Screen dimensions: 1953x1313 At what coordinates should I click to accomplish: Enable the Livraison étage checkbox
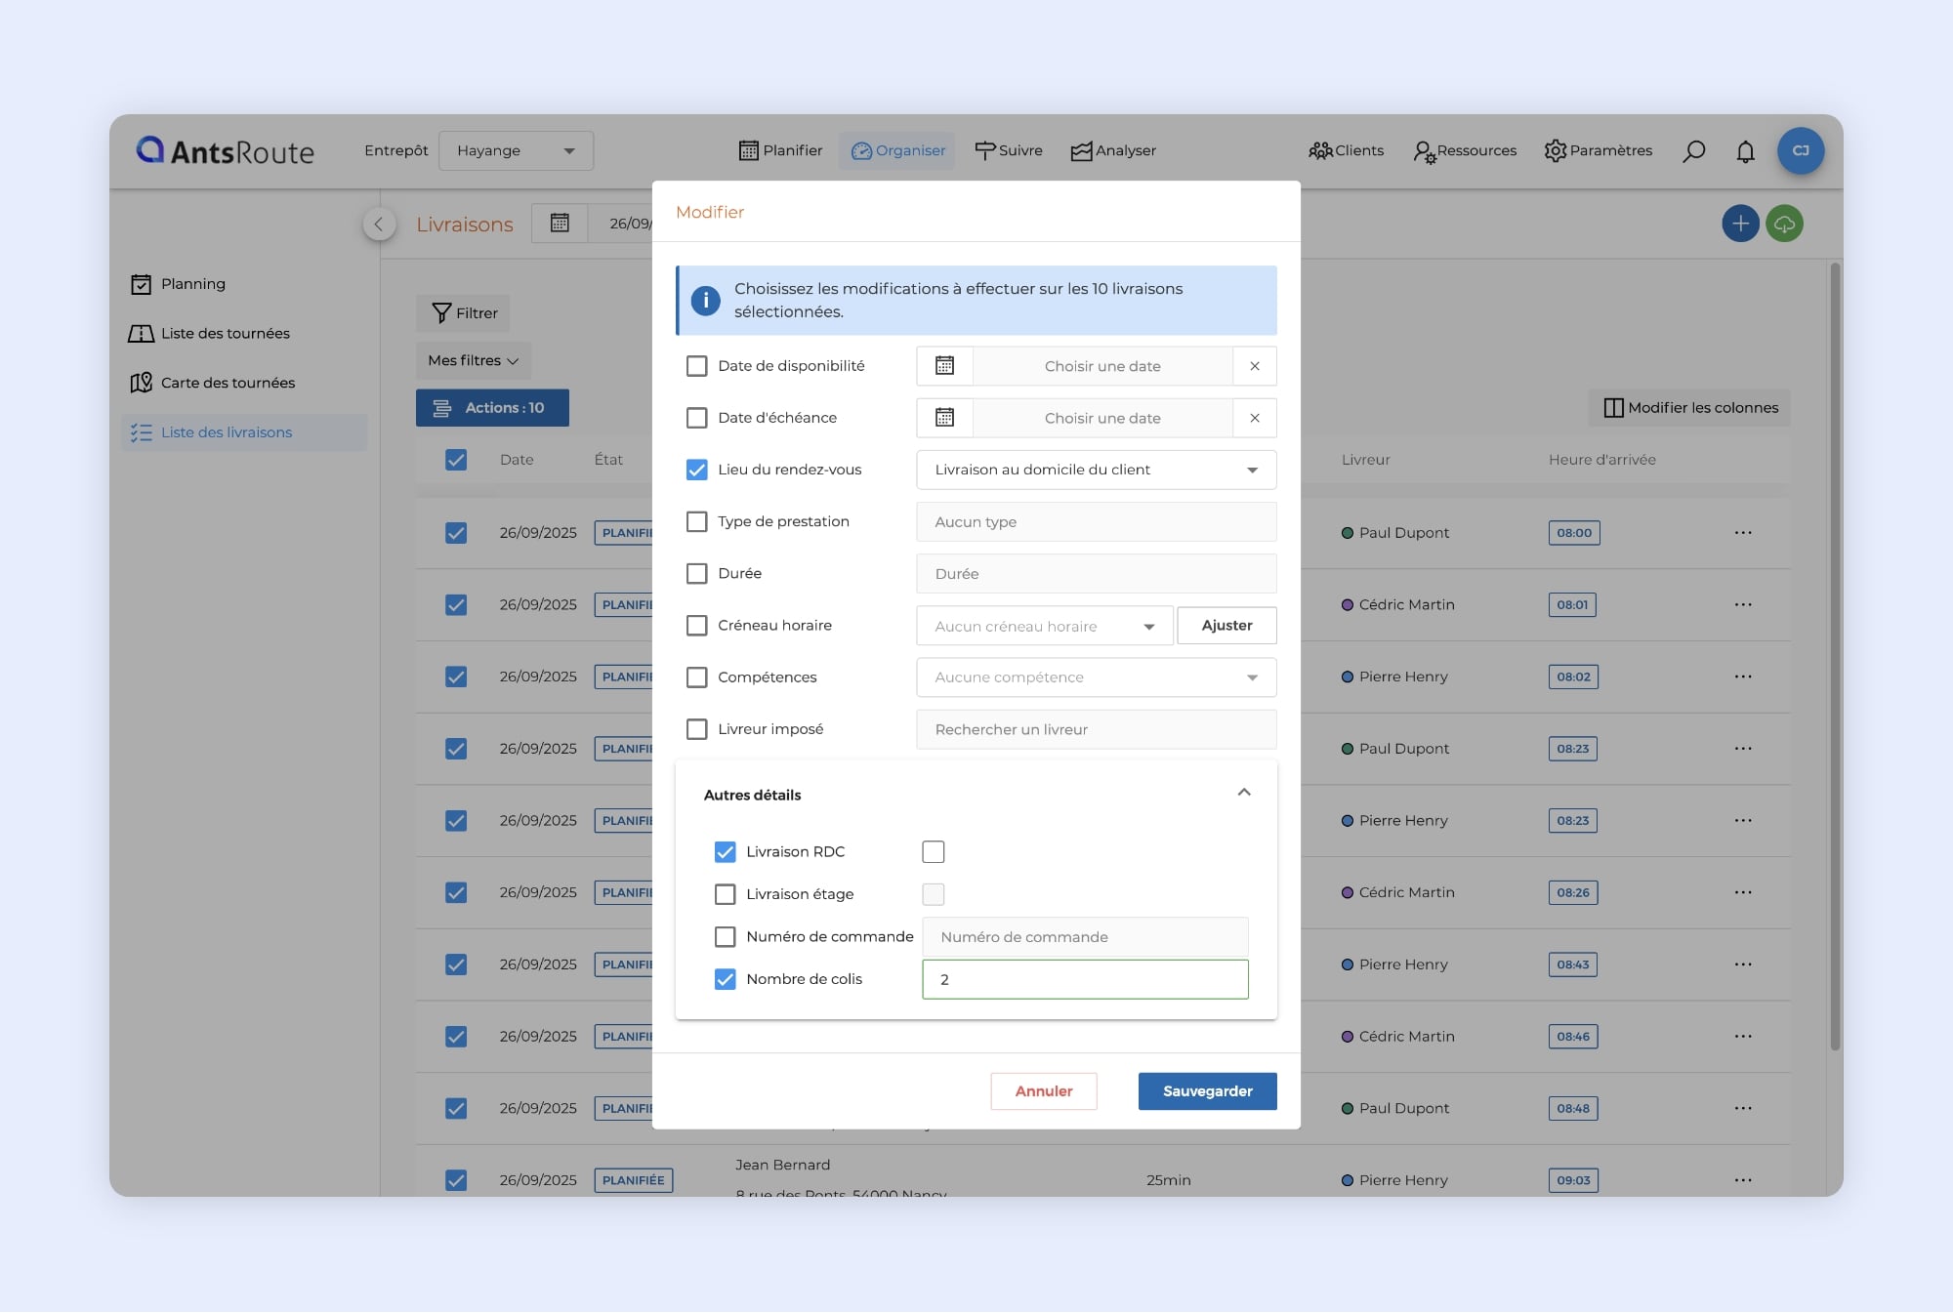[725, 894]
